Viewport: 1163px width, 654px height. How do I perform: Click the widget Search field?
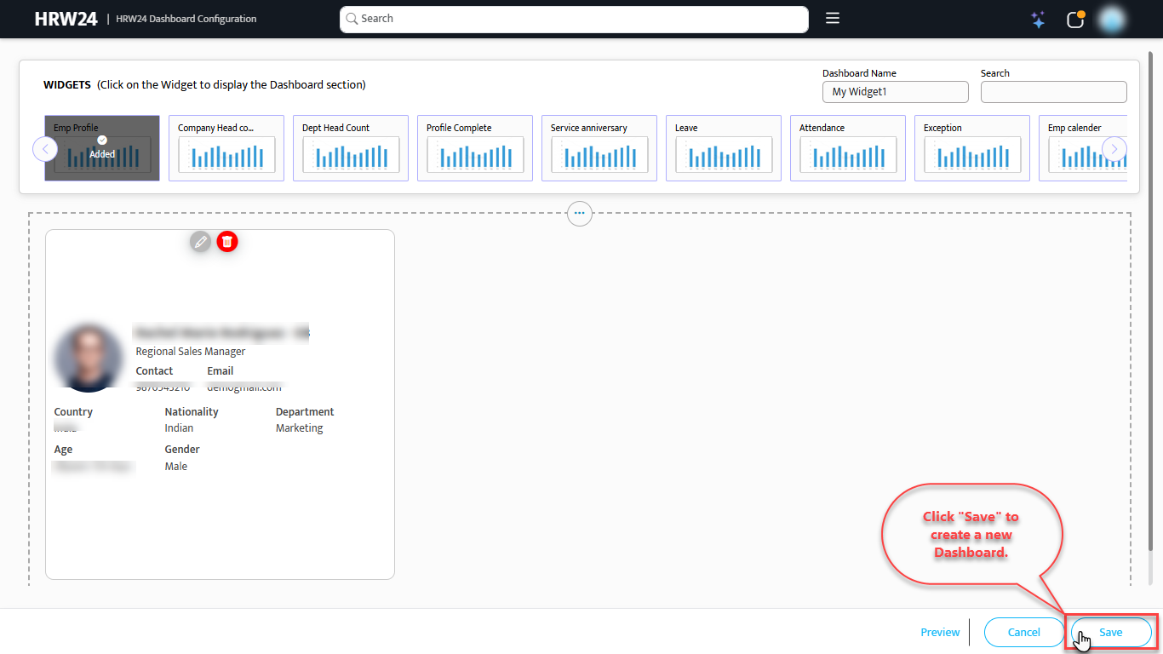pyautogui.click(x=1053, y=91)
